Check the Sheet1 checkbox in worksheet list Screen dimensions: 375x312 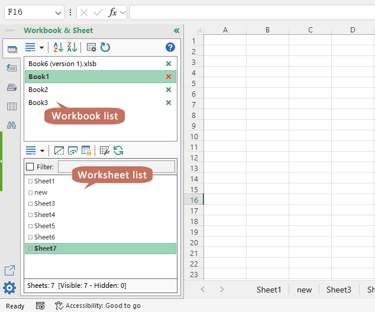point(30,181)
